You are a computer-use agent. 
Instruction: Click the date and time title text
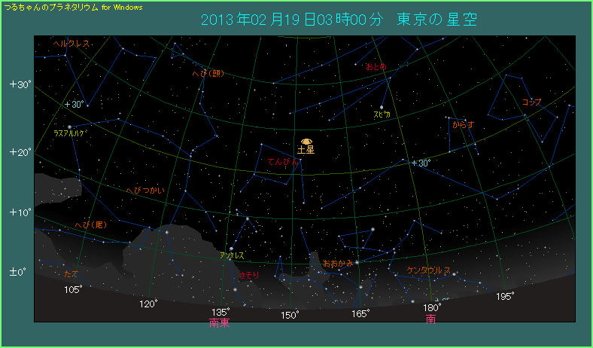click(340, 20)
